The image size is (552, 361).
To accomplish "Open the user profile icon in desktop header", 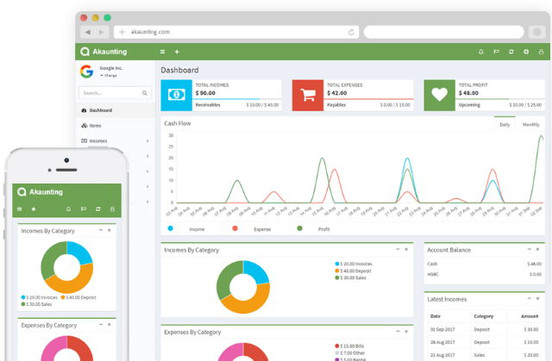I will pos(541,52).
